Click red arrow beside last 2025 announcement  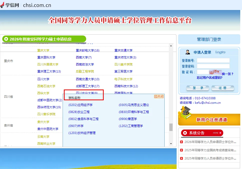click(181, 158)
